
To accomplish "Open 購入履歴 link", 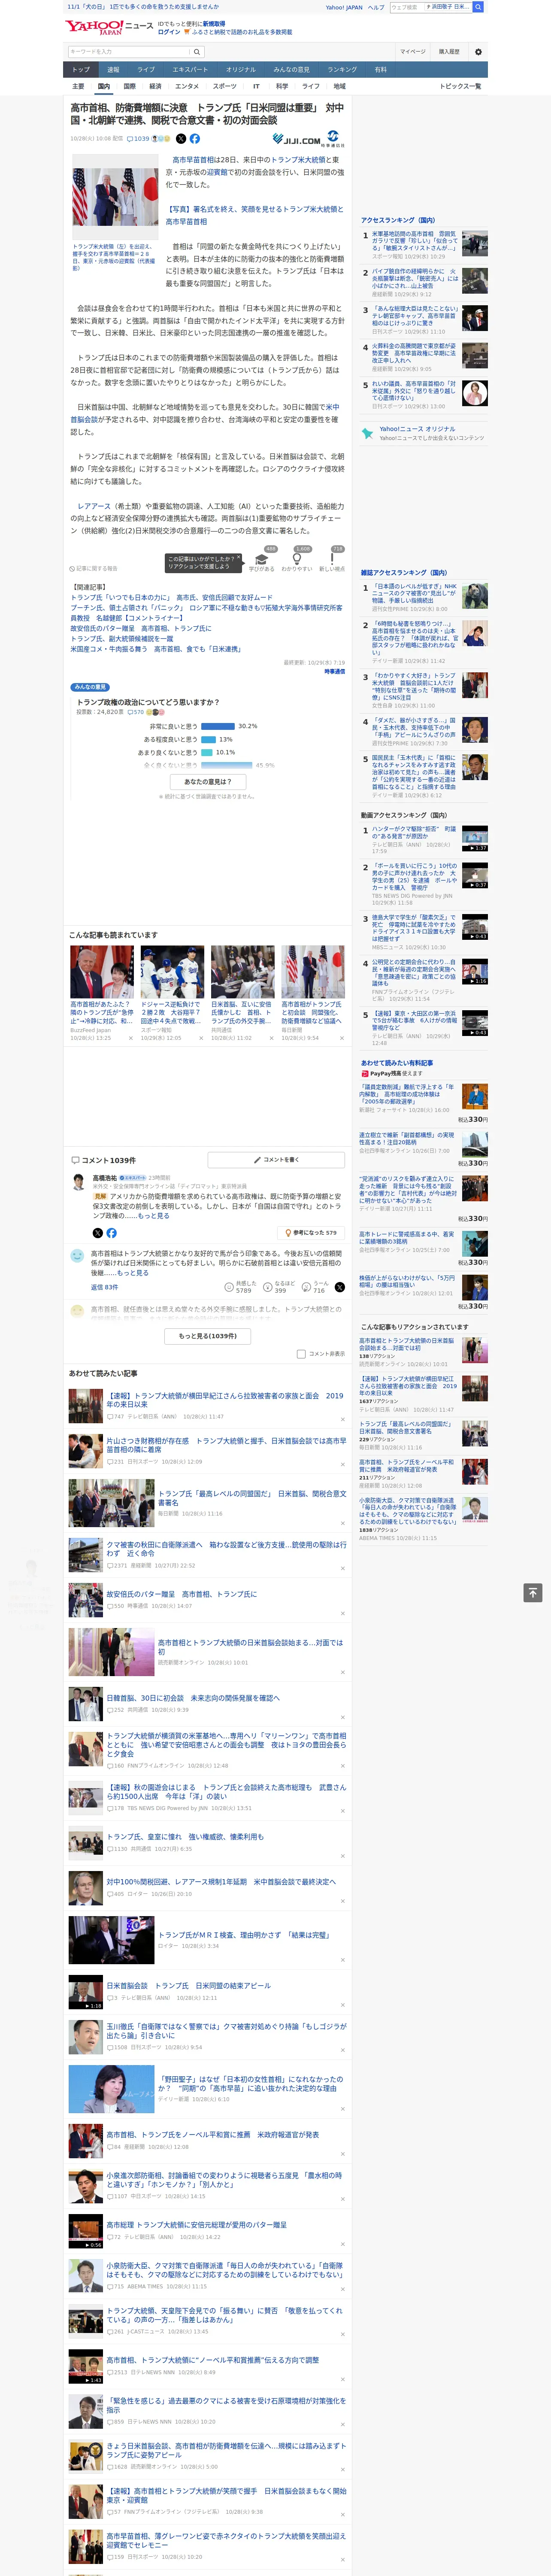I will coord(449,51).
